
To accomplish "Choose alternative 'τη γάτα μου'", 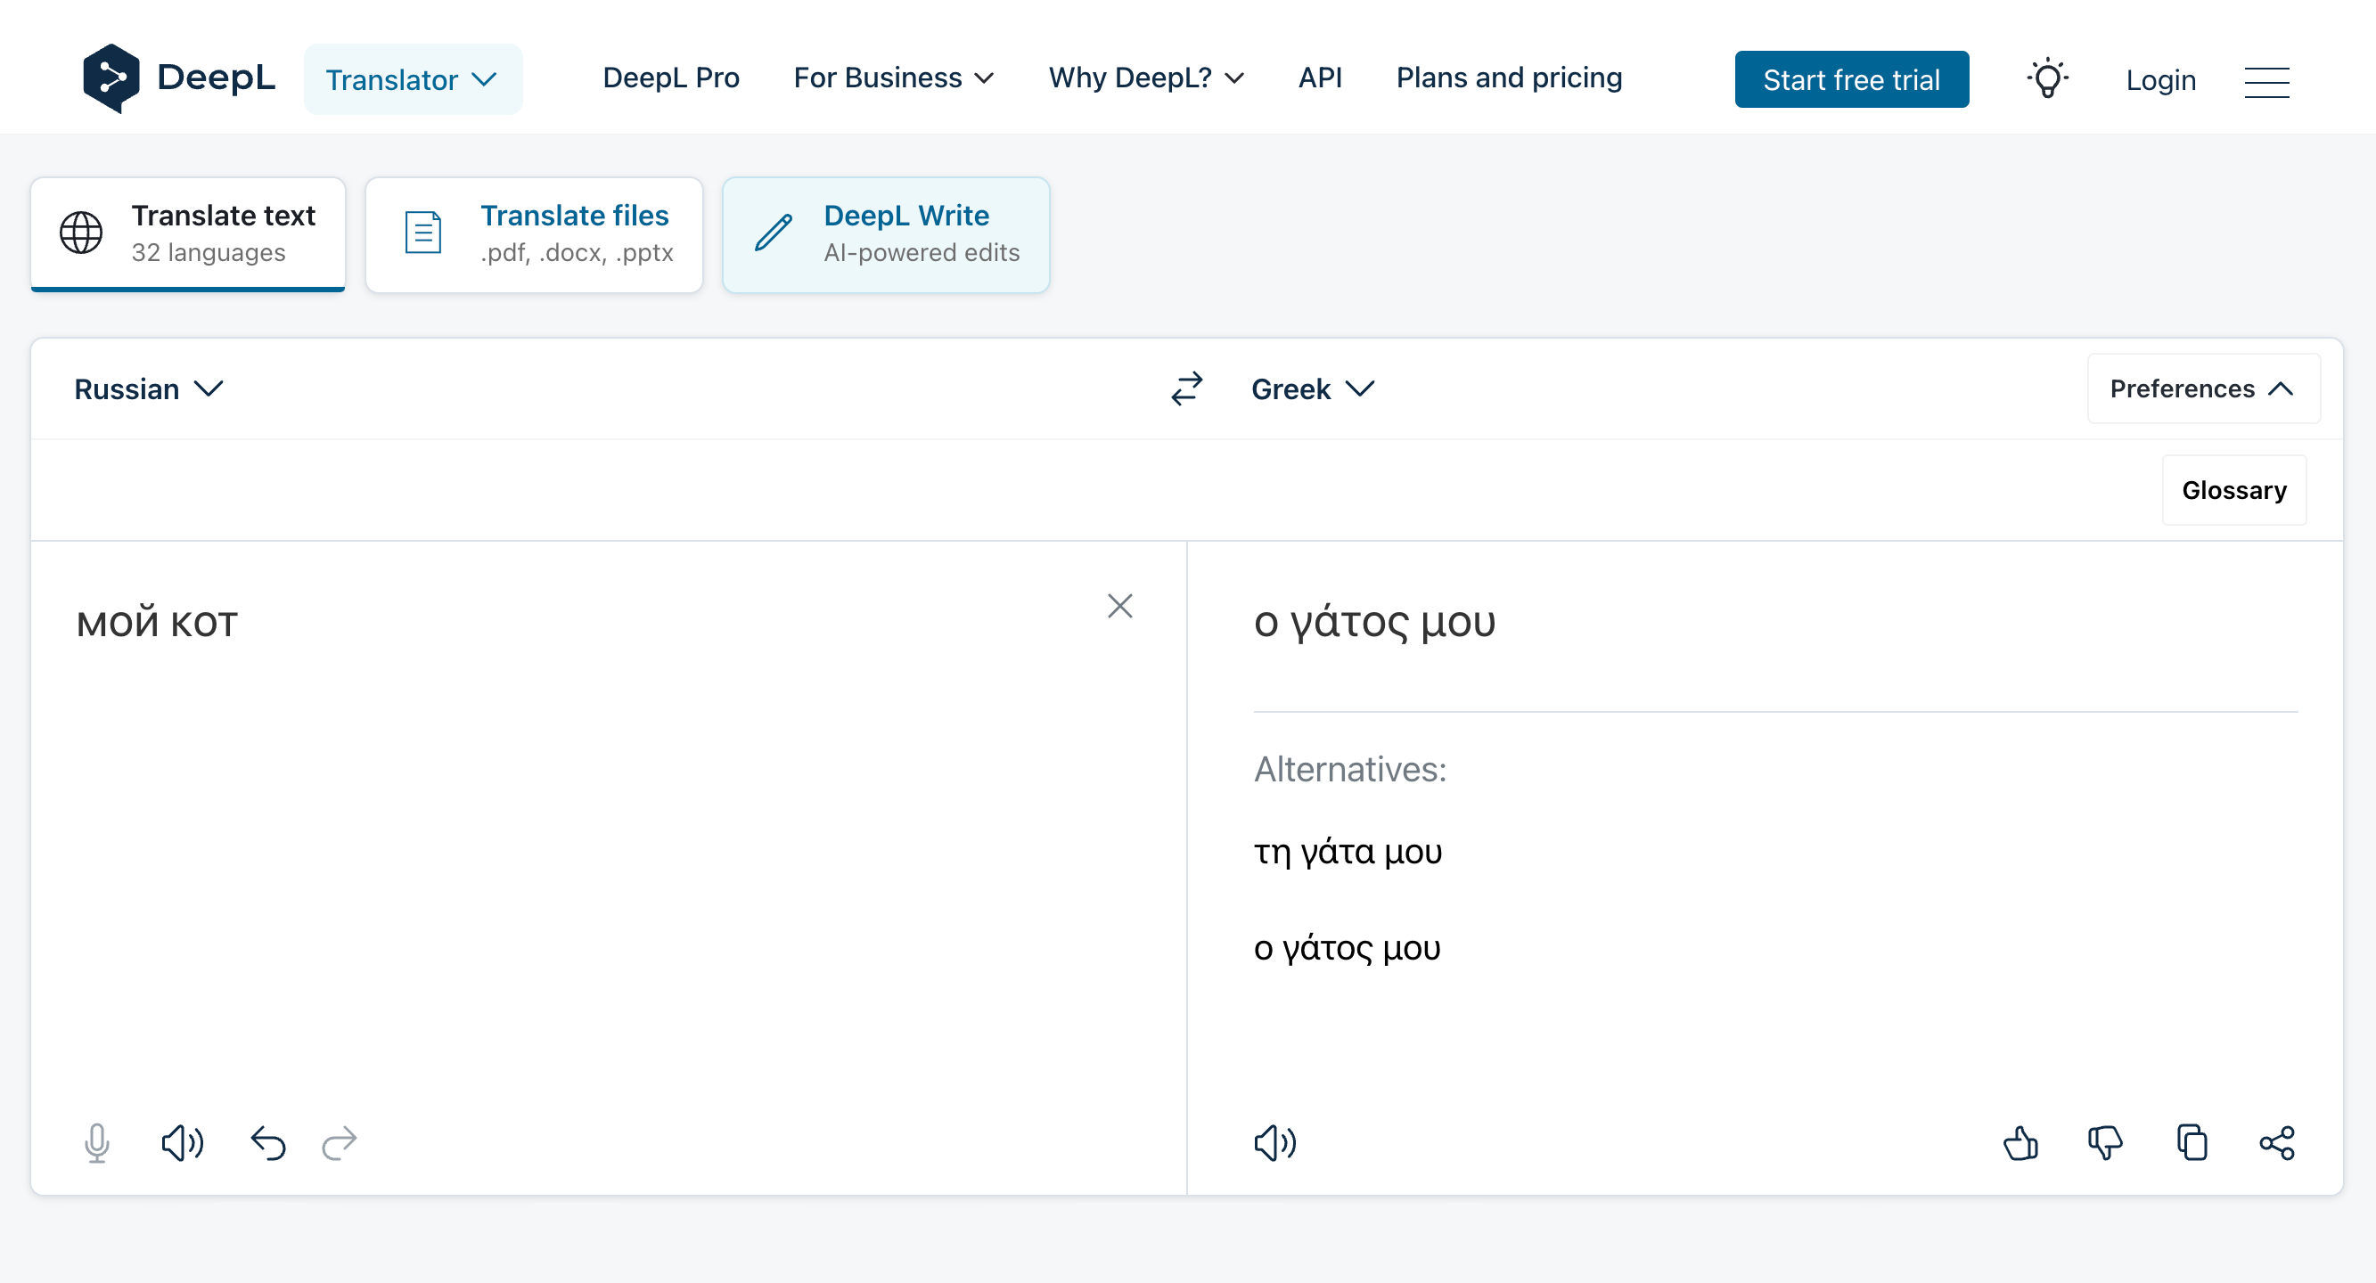I will [1348, 852].
